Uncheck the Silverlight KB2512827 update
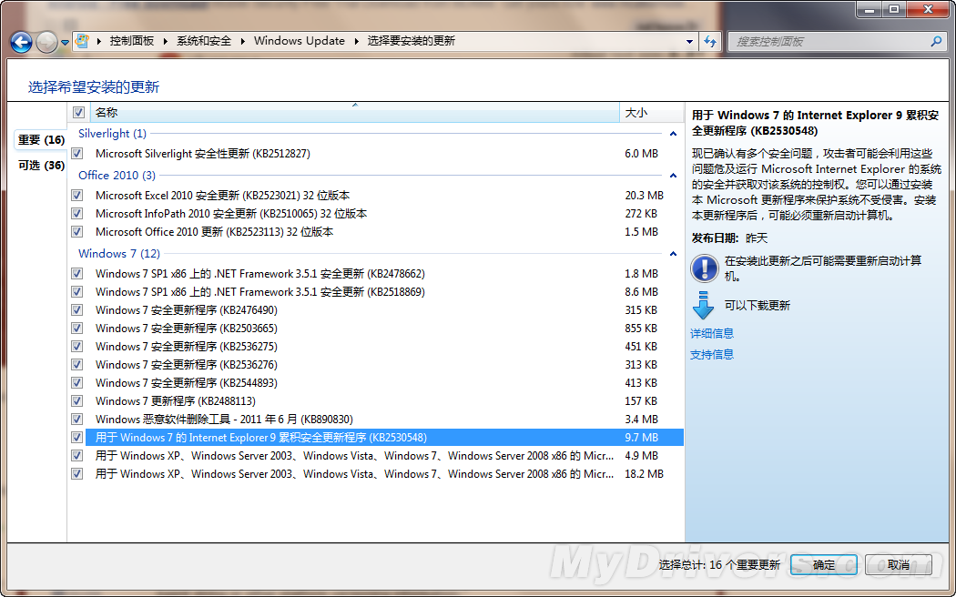The width and height of the screenshot is (956, 597). pos(76,154)
